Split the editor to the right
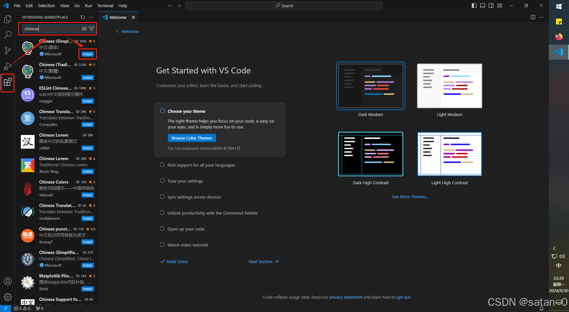569x312 pixels. click(533, 17)
